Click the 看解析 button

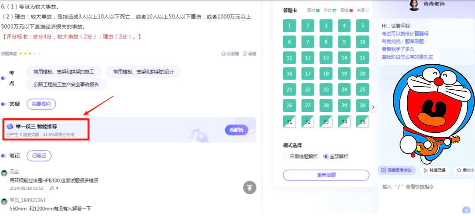point(236,130)
